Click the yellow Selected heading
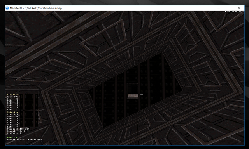The width and height of the screenshot is (249, 149). tap(12, 112)
